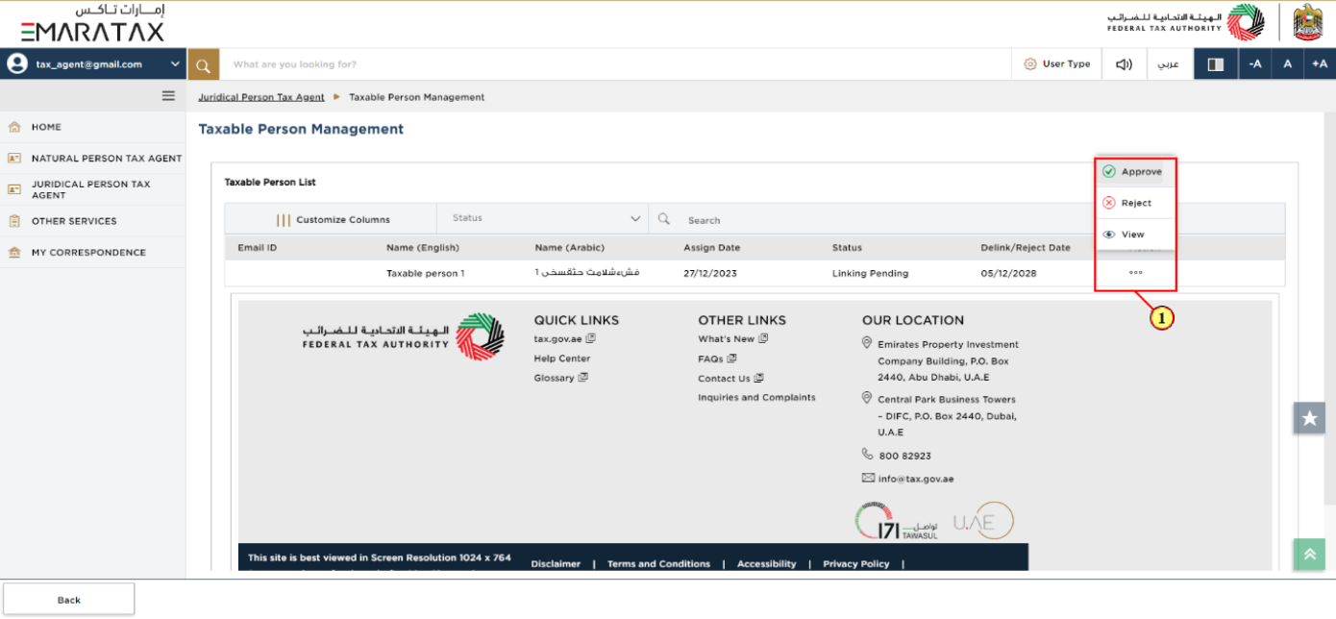Open the Glossary link
The image size is (1336, 619).
pos(554,379)
